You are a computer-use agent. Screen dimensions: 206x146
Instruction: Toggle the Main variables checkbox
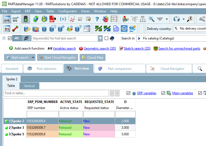(163, 93)
